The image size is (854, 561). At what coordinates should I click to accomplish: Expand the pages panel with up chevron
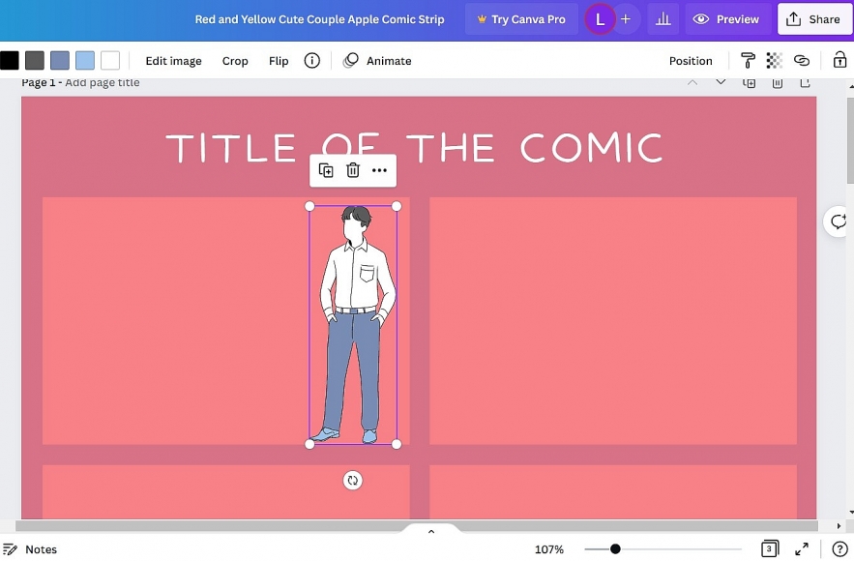click(x=431, y=531)
